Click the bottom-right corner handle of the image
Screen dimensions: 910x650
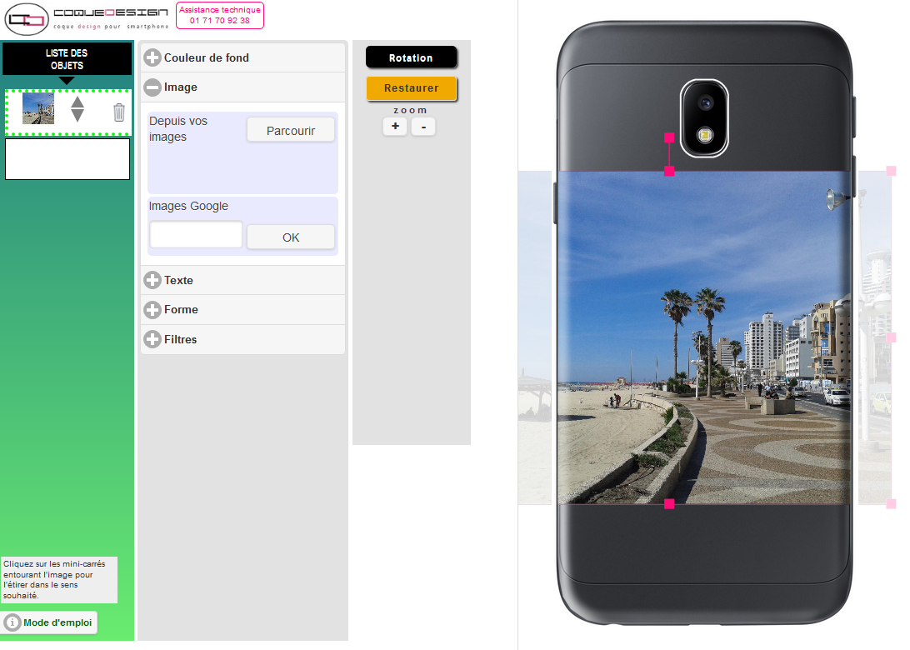point(891,503)
